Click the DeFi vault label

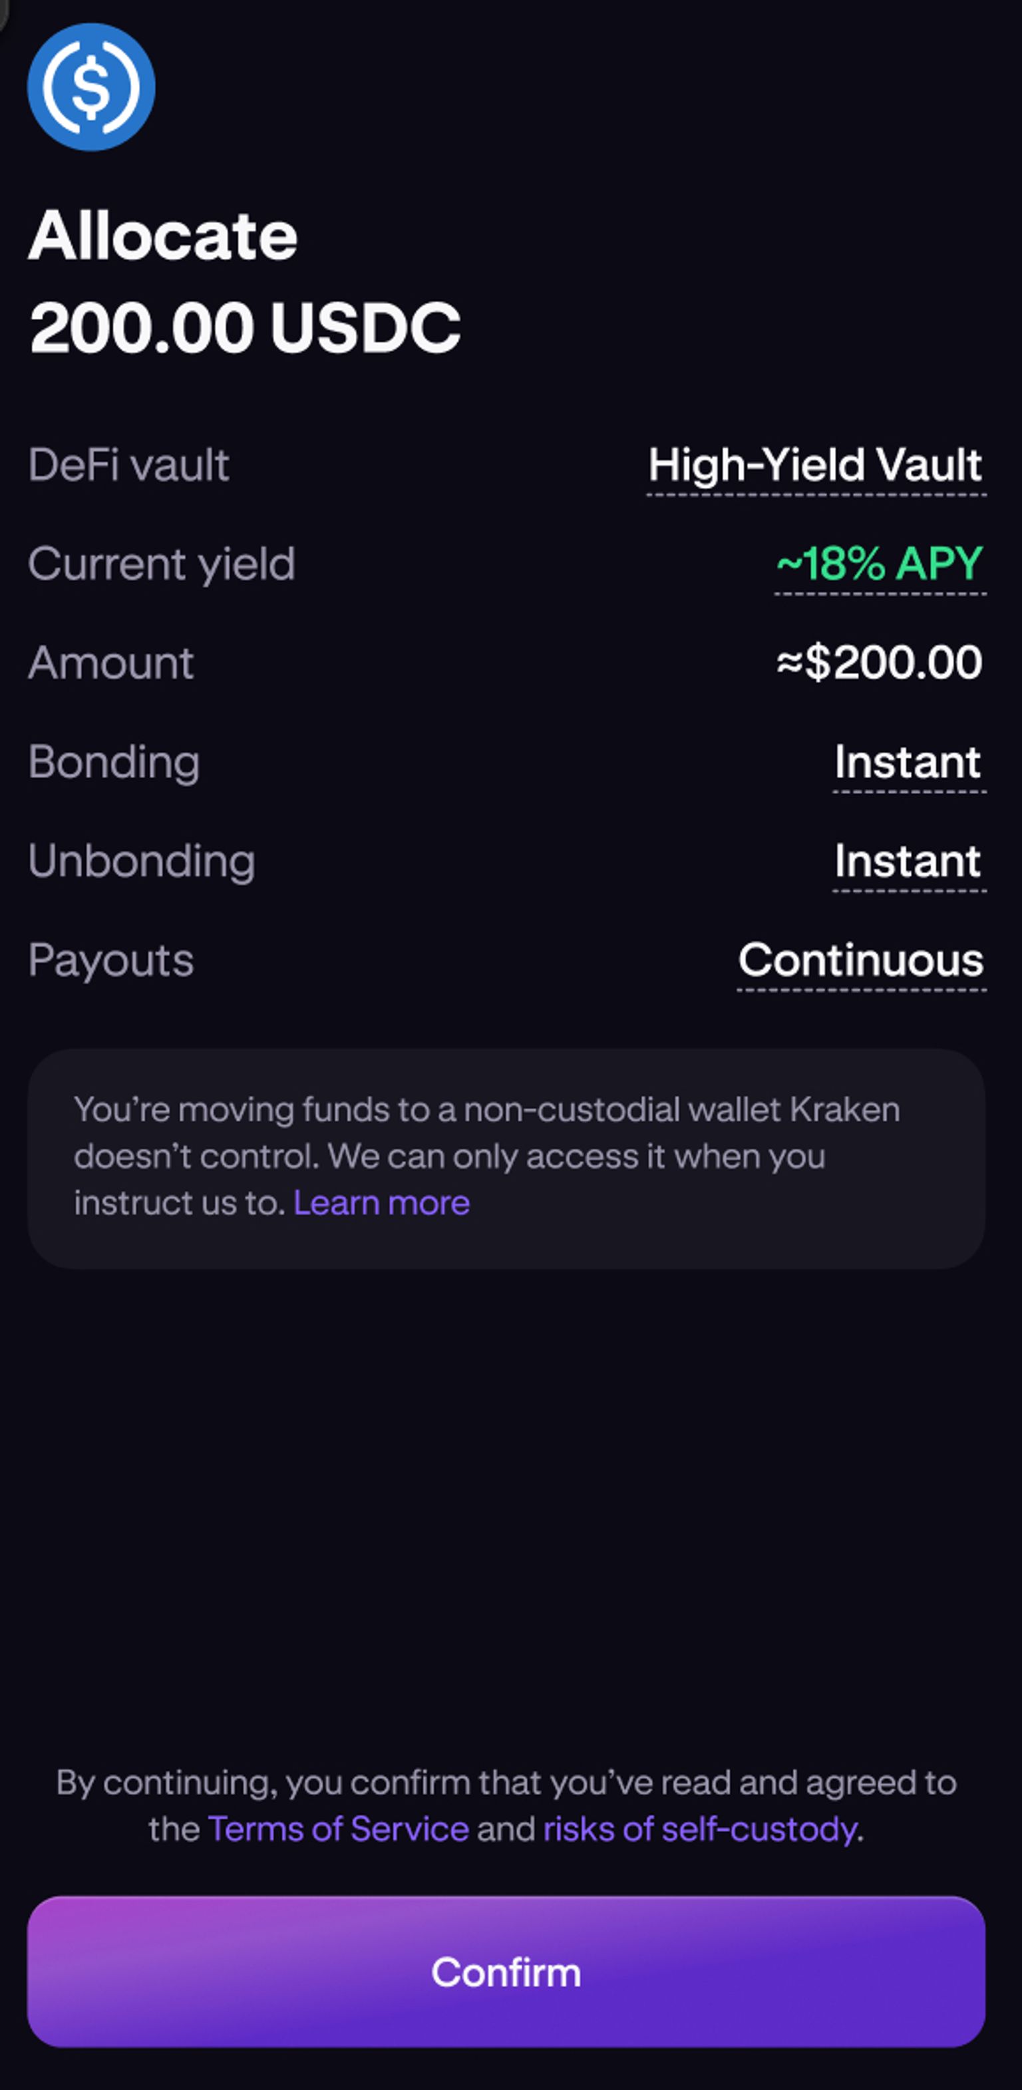click(x=129, y=466)
